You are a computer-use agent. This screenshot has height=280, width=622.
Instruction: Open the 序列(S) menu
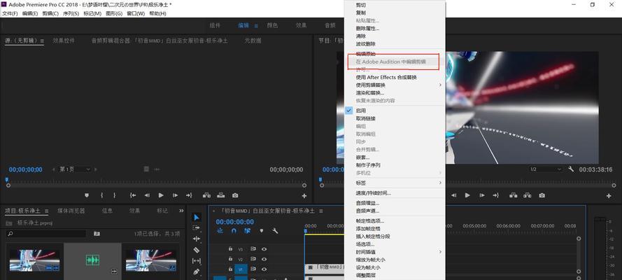pos(71,13)
